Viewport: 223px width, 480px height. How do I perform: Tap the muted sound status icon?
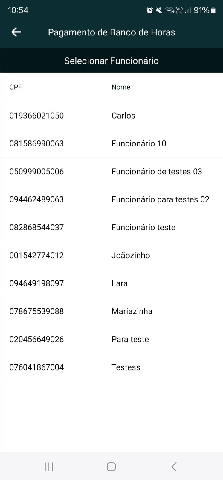[159, 10]
